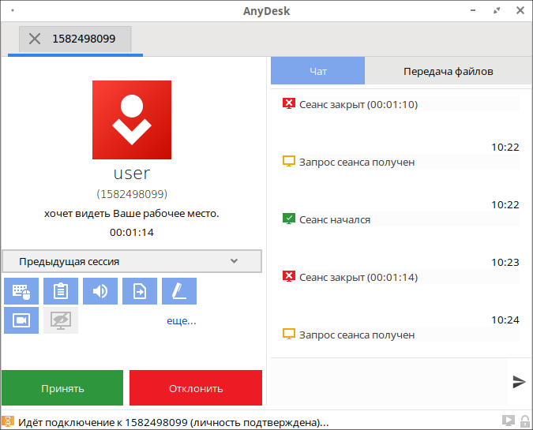Toggle session recording camera icon

(21, 320)
